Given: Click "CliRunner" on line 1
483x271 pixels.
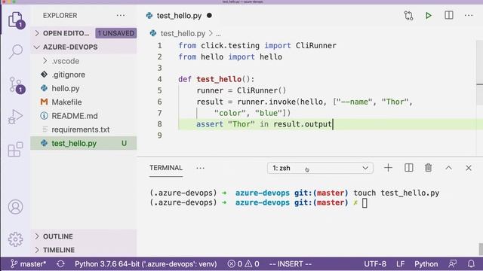Looking at the screenshot, I should pos(316,45).
